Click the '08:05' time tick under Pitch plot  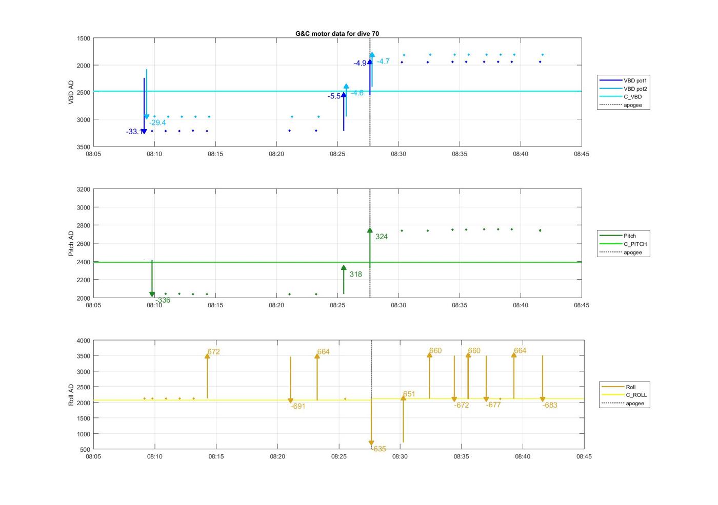click(93, 305)
